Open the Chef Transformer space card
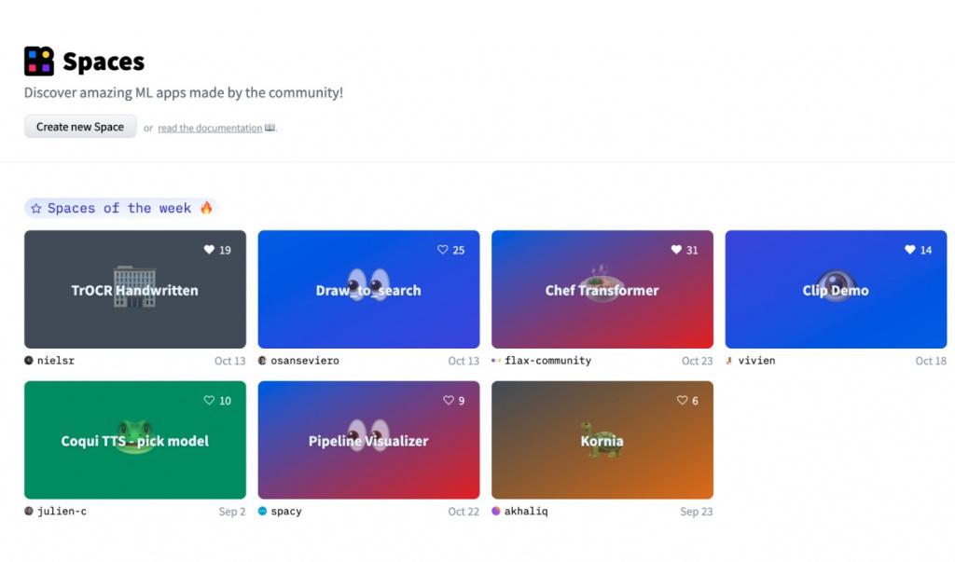Viewport: 955px width, 562px height. [x=602, y=290]
